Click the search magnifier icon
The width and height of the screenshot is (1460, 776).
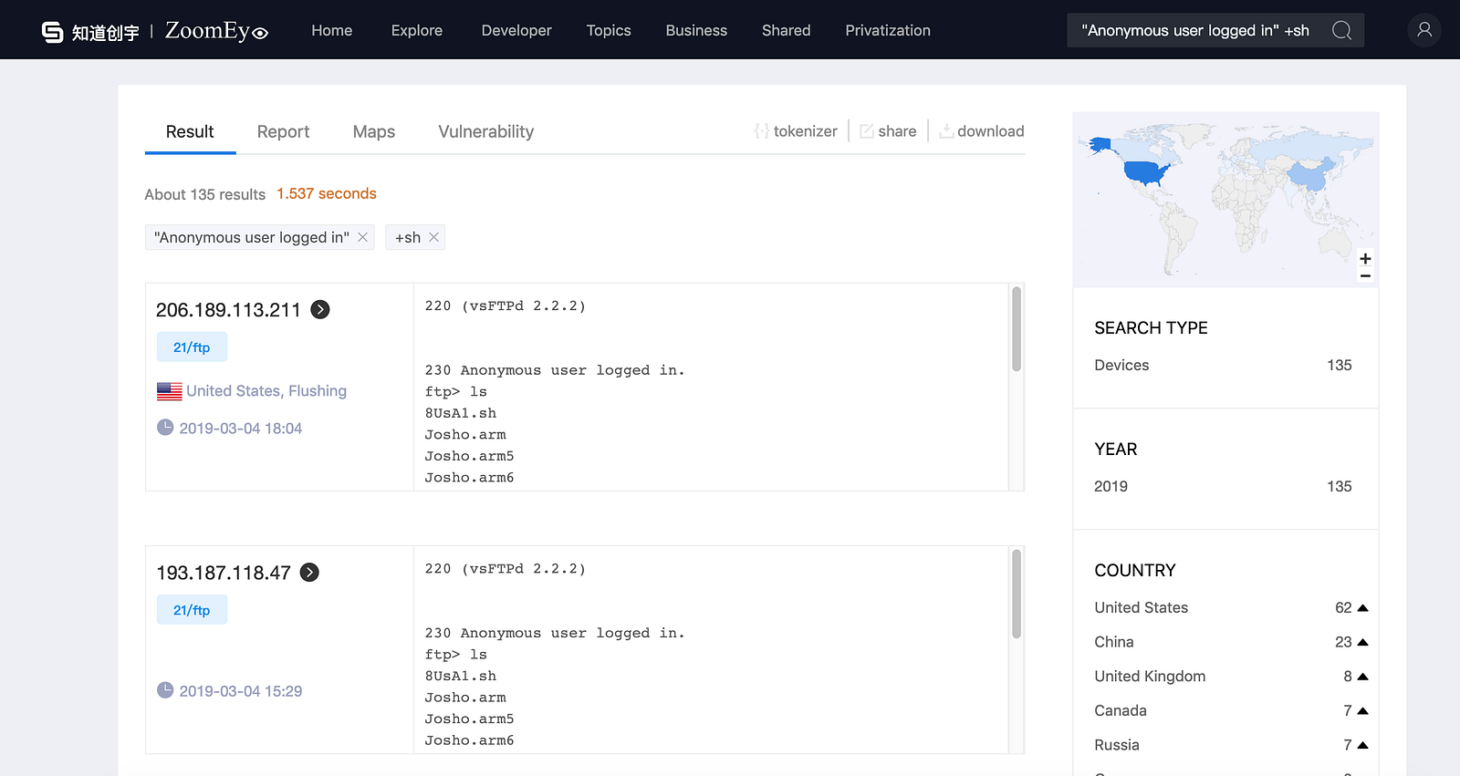(x=1341, y=30)
